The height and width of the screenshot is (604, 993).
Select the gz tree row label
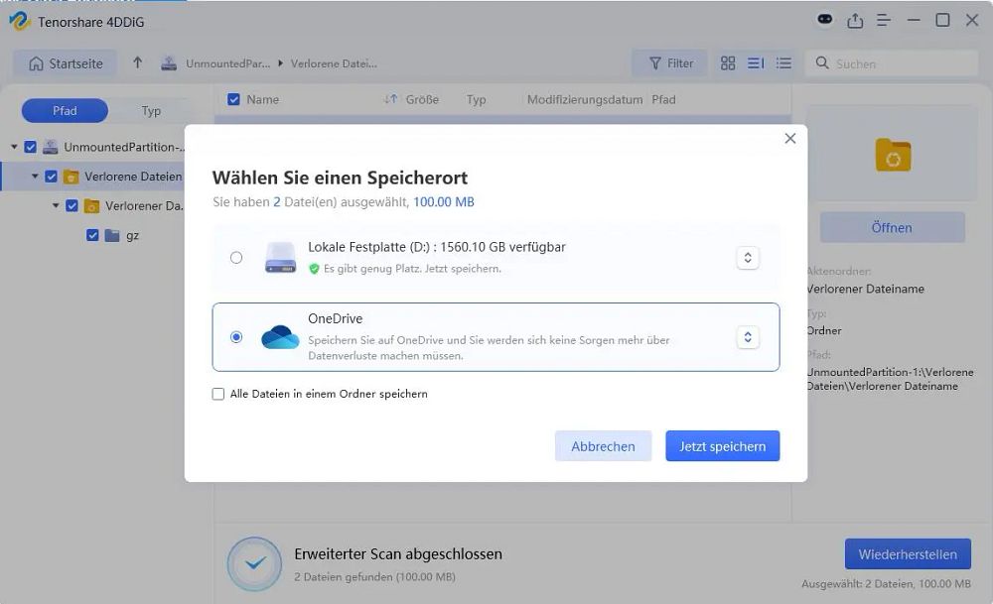132,235
